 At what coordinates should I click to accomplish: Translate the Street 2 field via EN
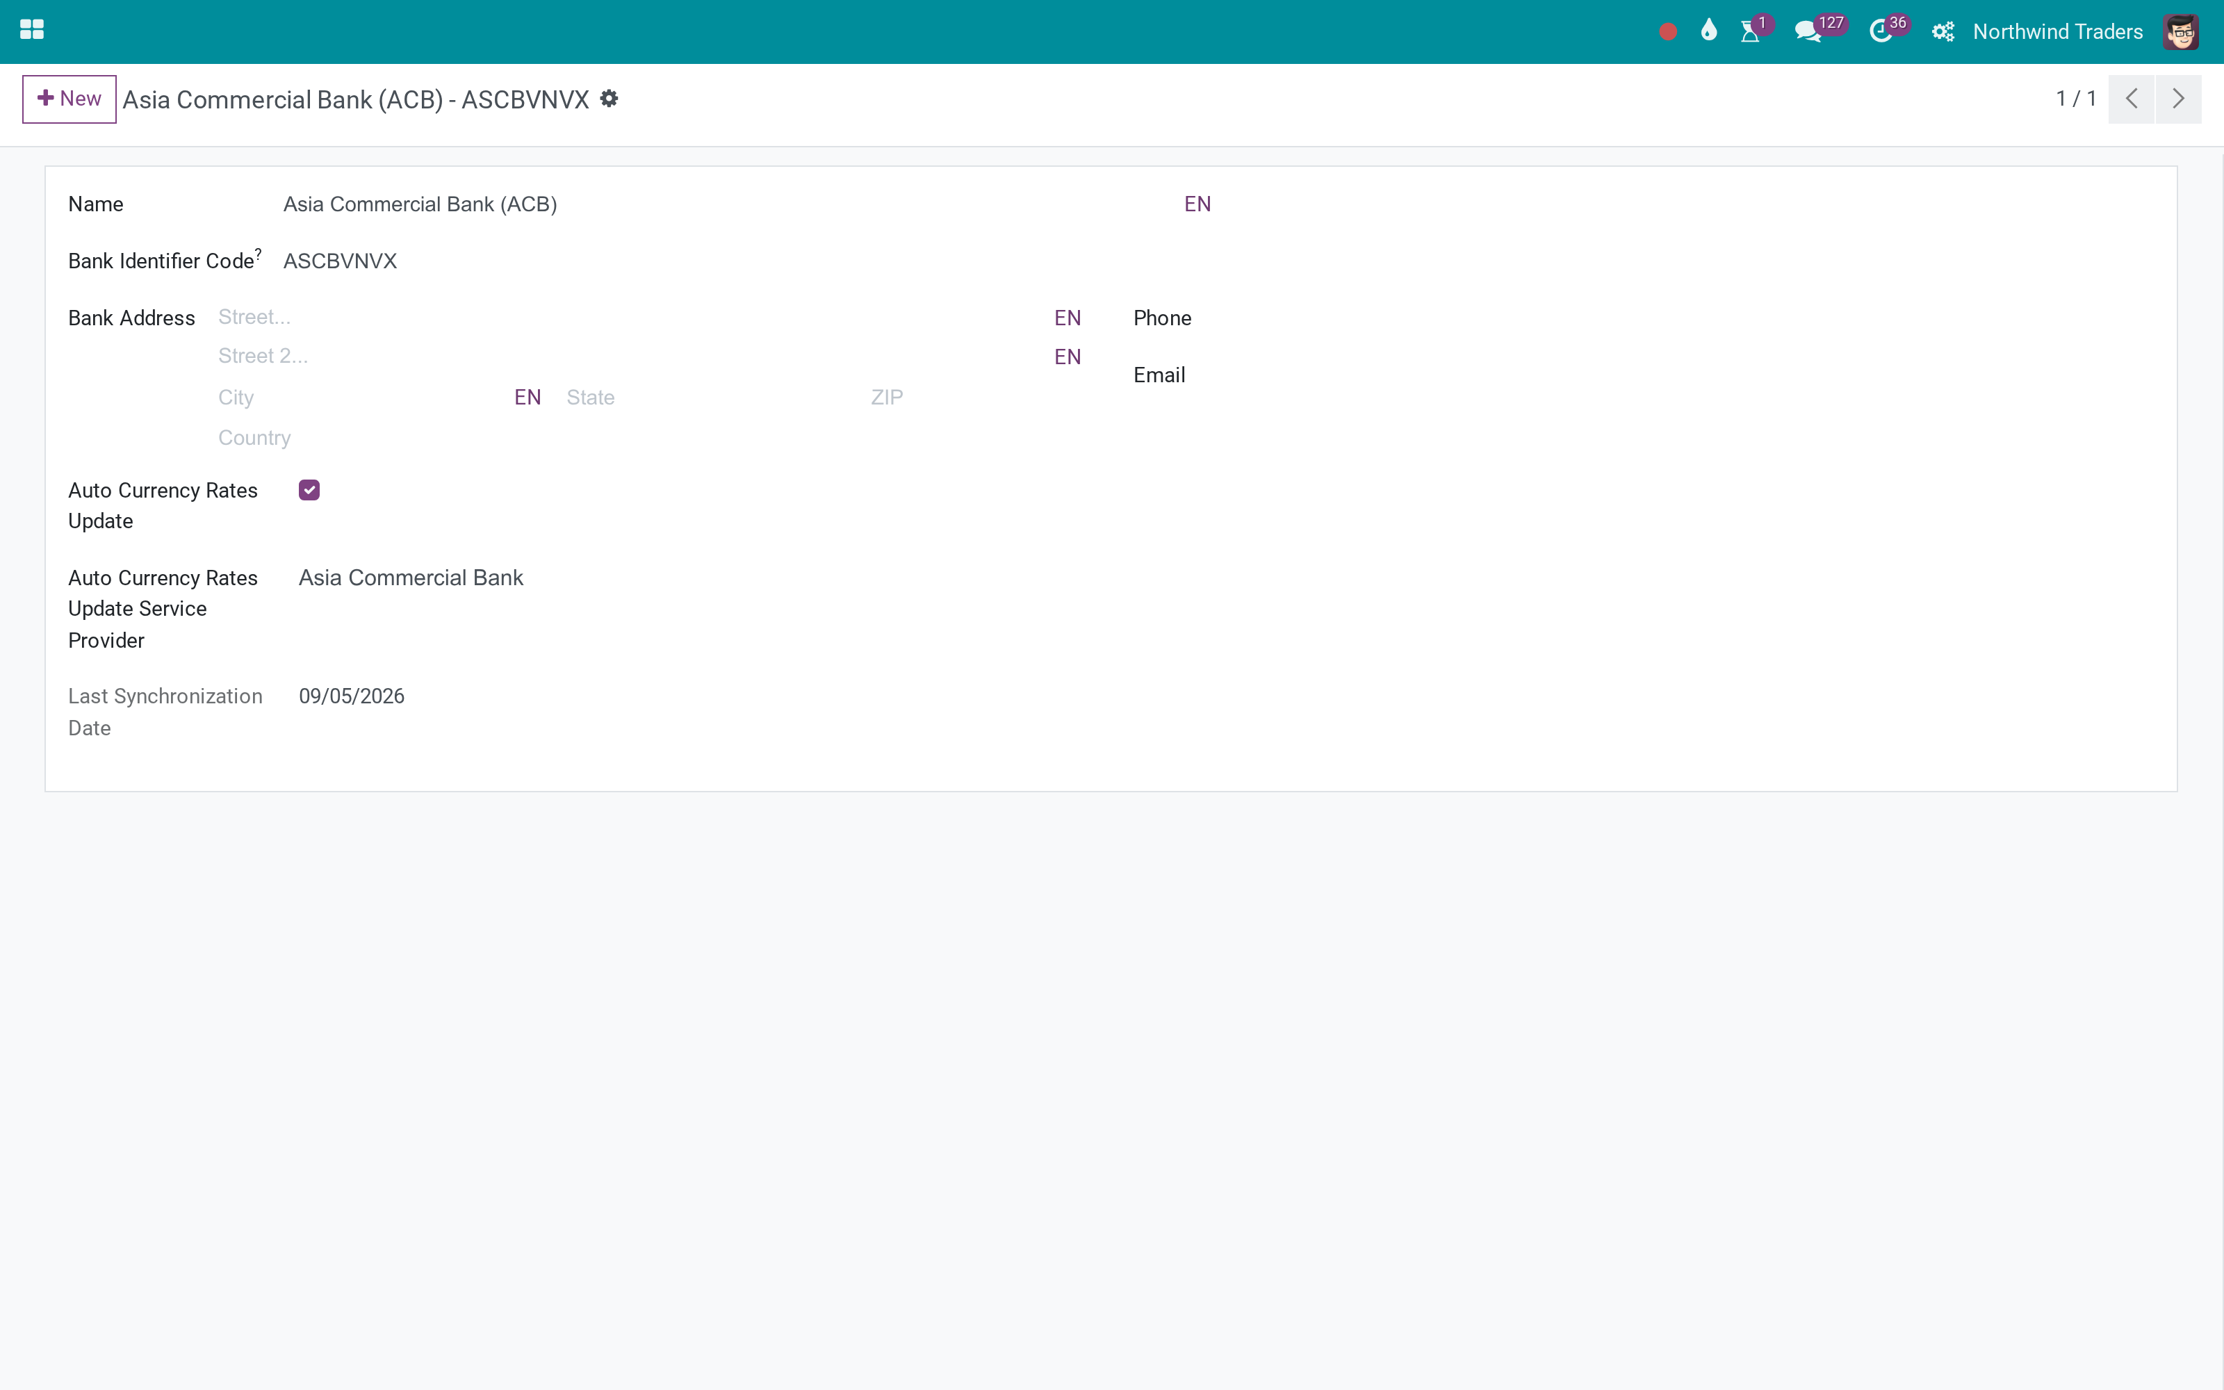point(1068,357)
